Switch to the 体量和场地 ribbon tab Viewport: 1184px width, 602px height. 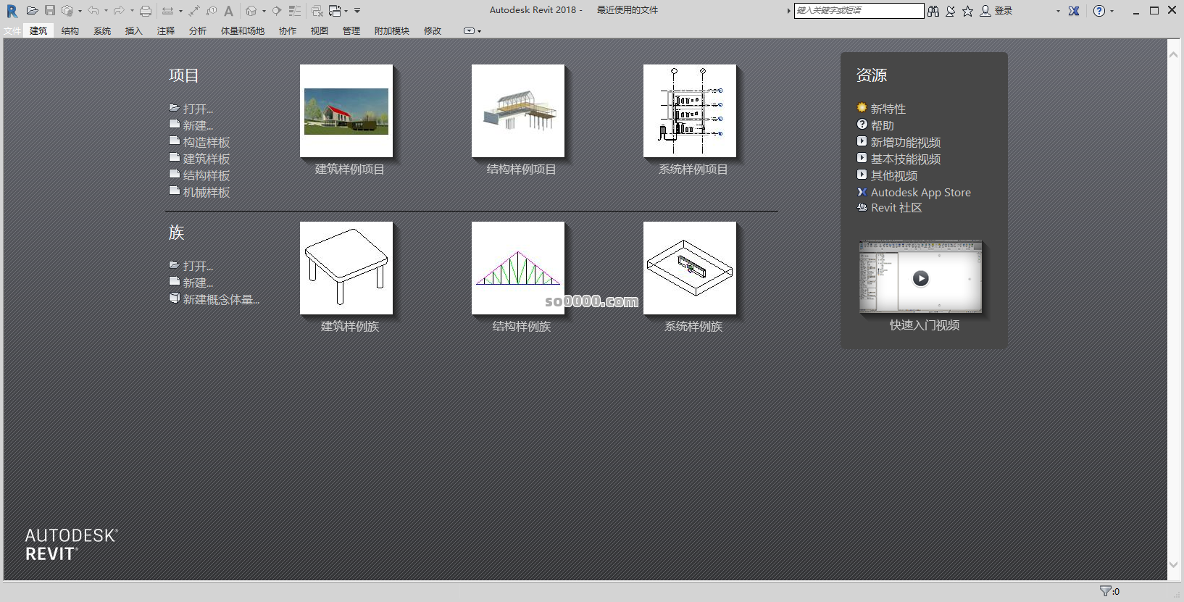coord(243,31)
